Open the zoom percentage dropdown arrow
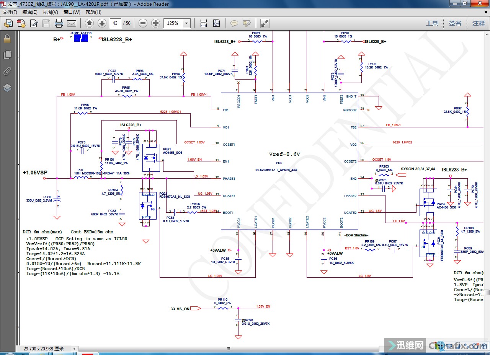 click(x=186, y=23)
